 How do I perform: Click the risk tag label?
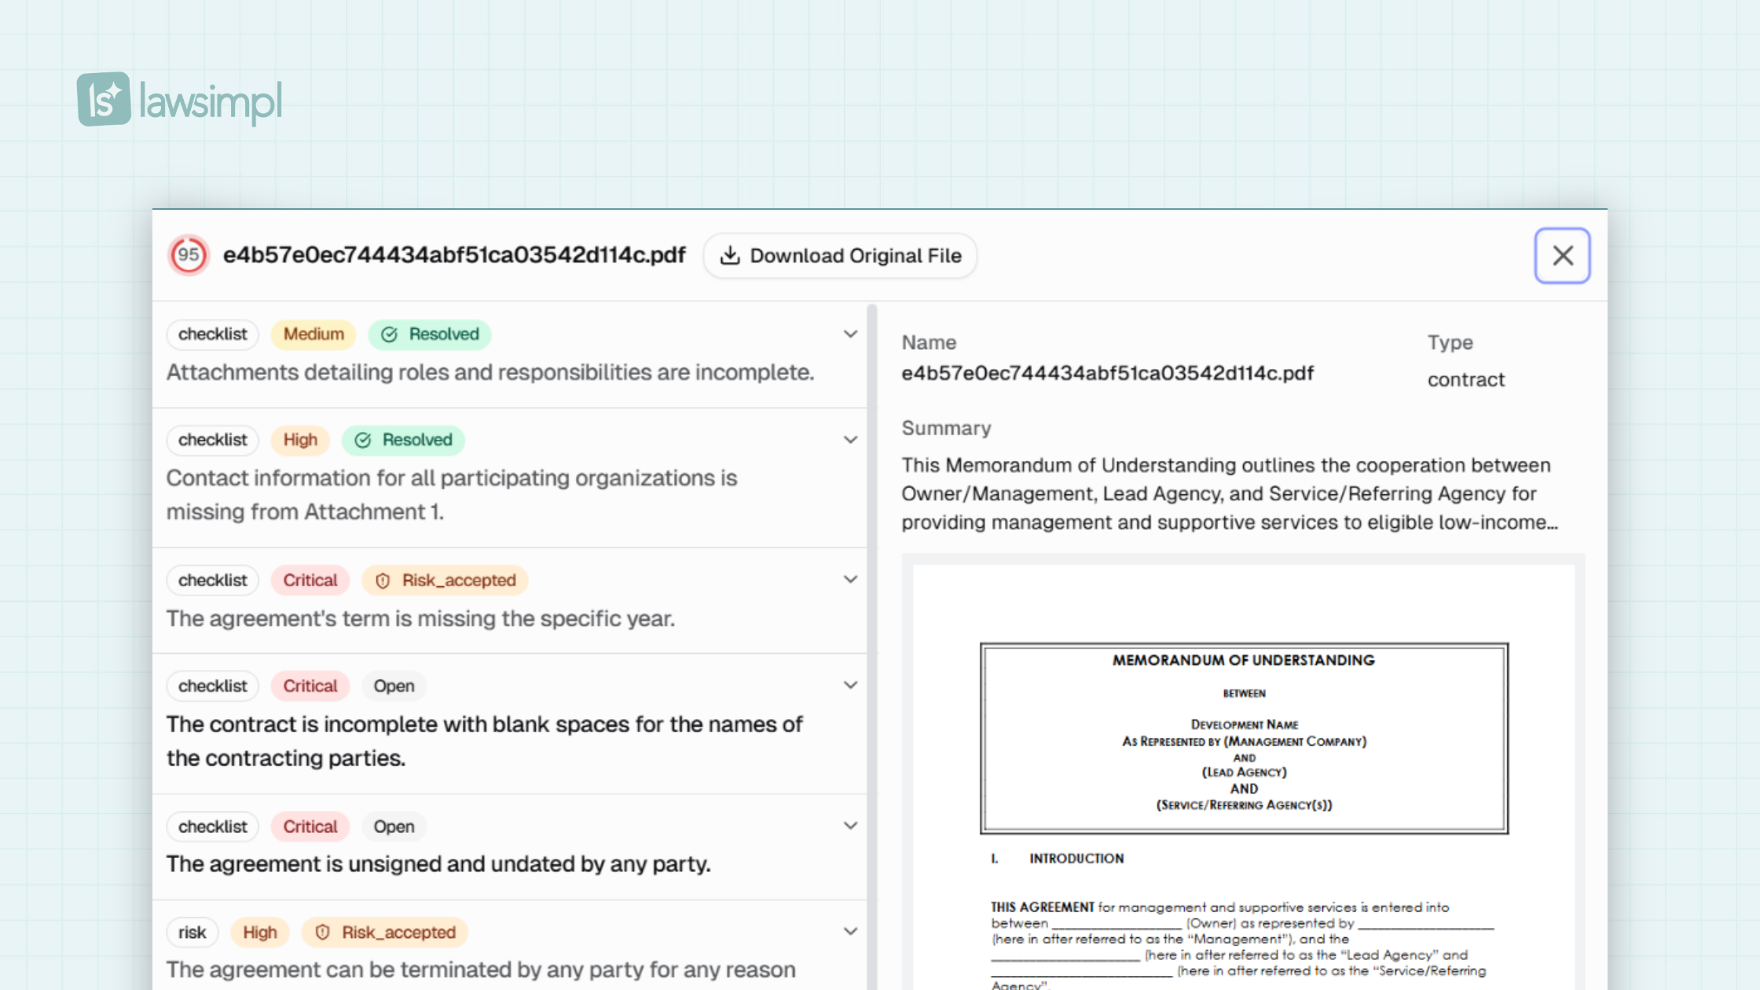[x=192, y=933]
